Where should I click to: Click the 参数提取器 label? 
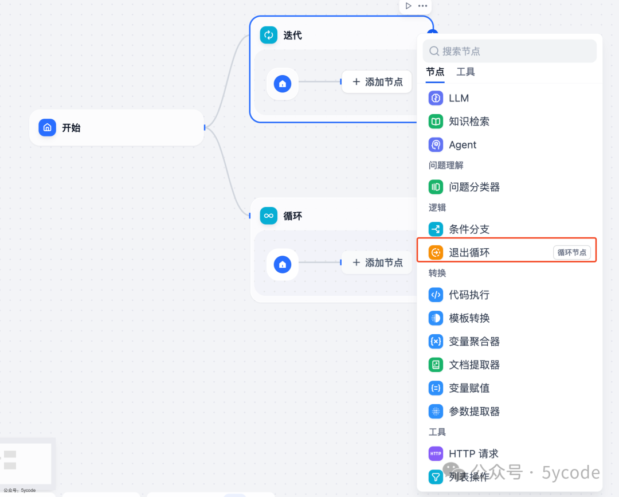(474, 412)
